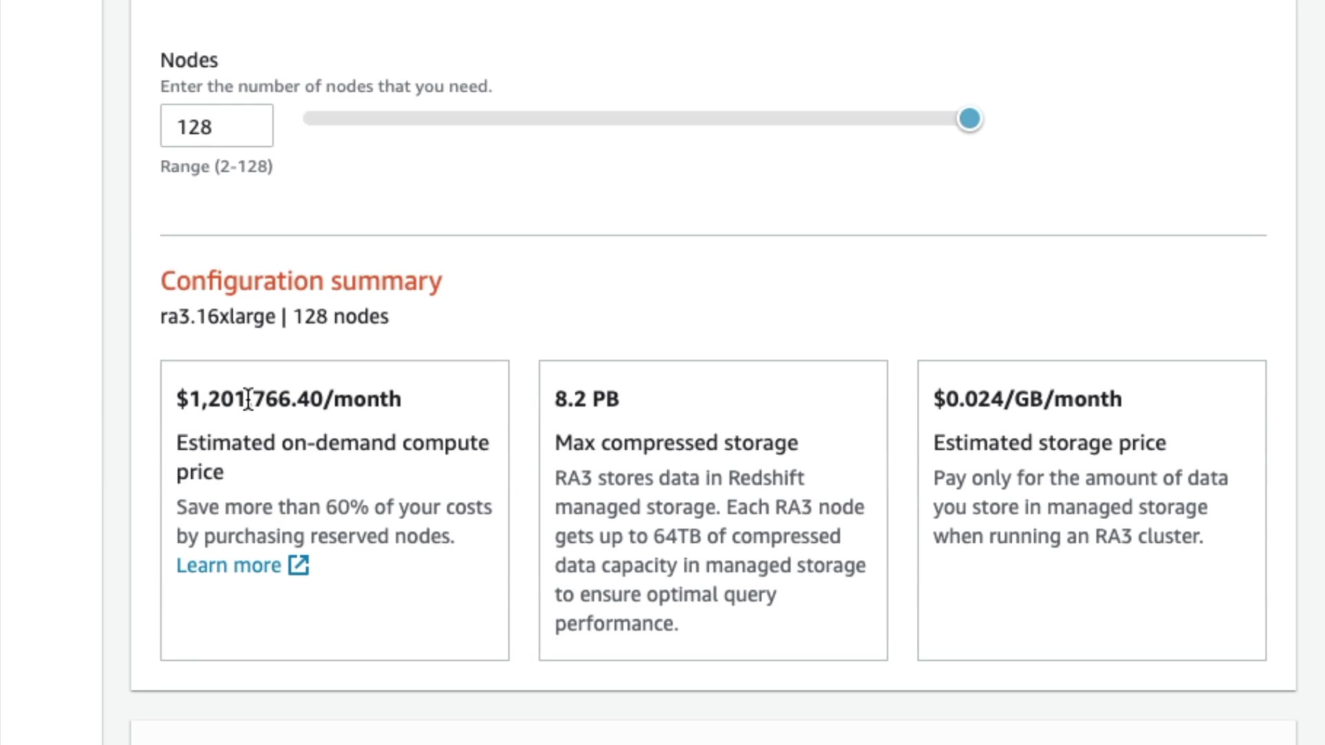Screen dimensions: 1325x745
Task: Click the external link icon beside Learn more
Action: (x=299, y=565)
